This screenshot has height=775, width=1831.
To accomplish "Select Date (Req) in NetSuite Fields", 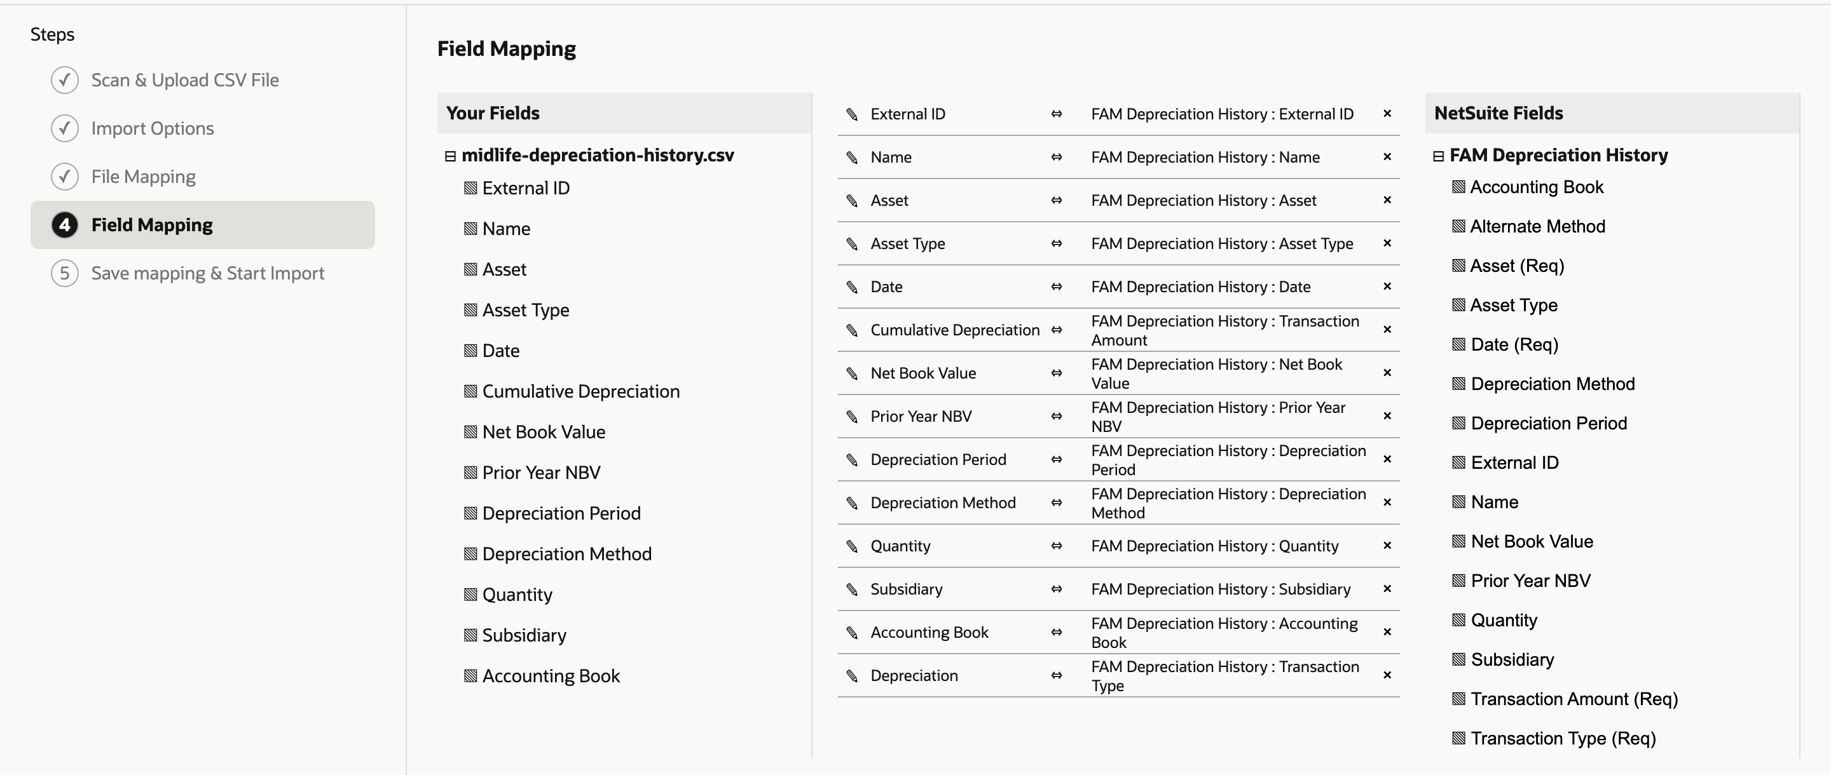I will pos(1514,344).
